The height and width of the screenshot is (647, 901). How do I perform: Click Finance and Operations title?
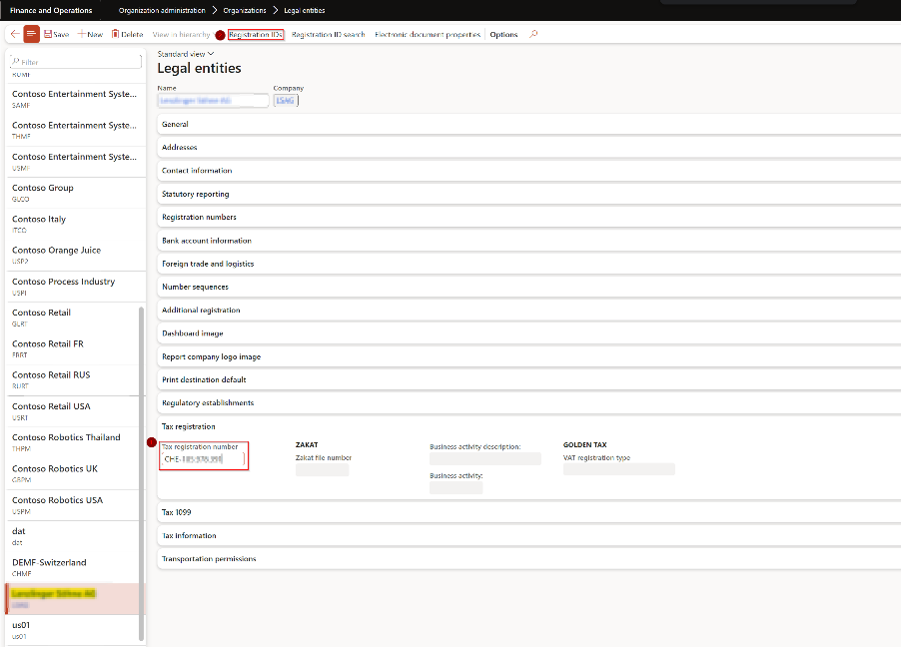point(51,10)
